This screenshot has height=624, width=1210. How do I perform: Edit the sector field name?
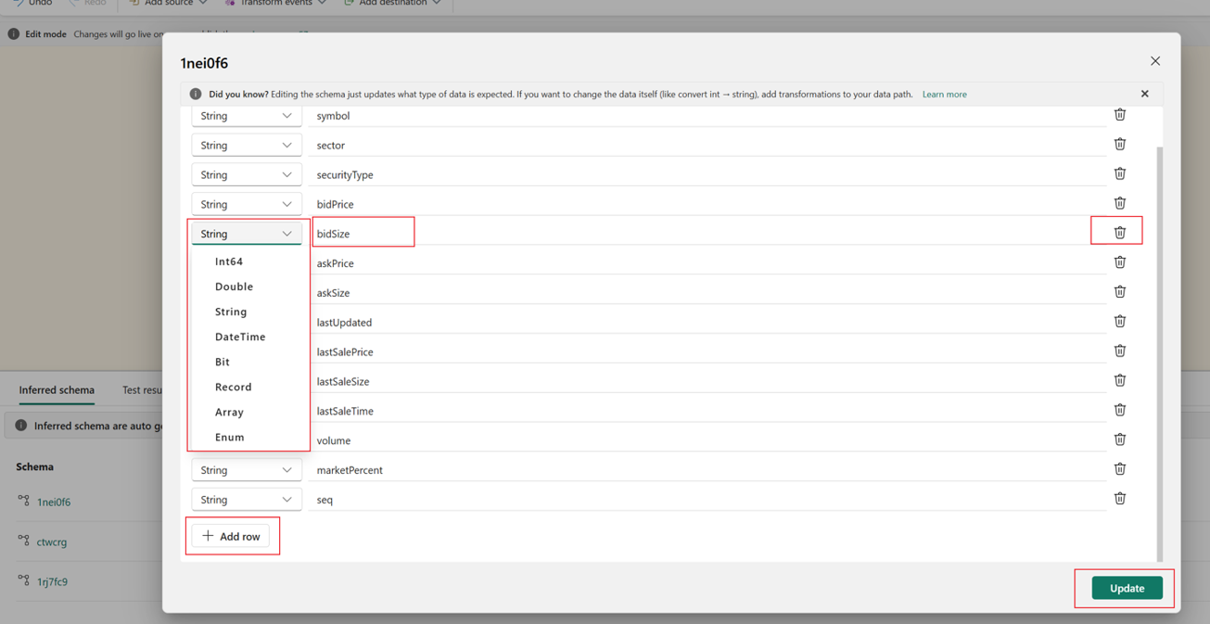coord(707,146)
